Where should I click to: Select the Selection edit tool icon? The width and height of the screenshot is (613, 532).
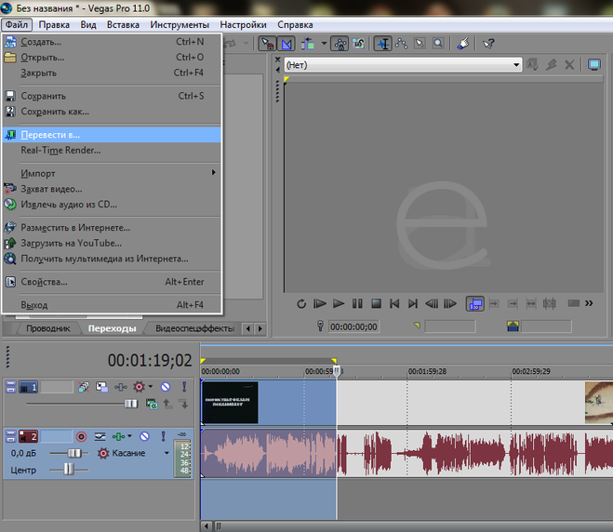(x=420, y=44)
